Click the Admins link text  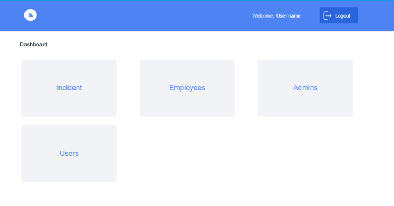305,88
